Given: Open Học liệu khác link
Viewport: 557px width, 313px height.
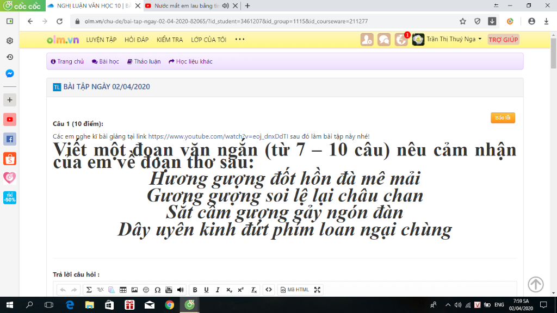Looking at the screenshot, I should (190, 61).
